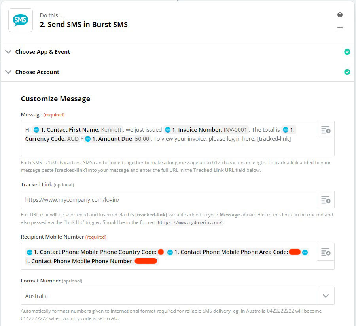Image resolution: width=356 pixels, height=326 pixels.
Task: Insert data into the Message field
Action: (326, 130)
